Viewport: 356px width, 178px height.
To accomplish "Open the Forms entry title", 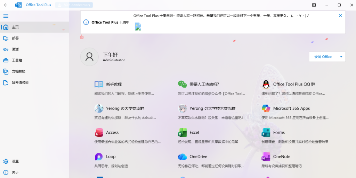I will point(279,133).
